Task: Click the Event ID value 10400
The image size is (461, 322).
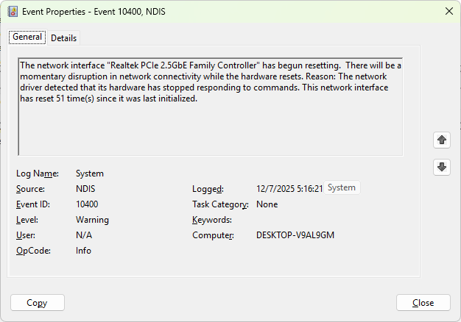Action: (x=87, y=204)
